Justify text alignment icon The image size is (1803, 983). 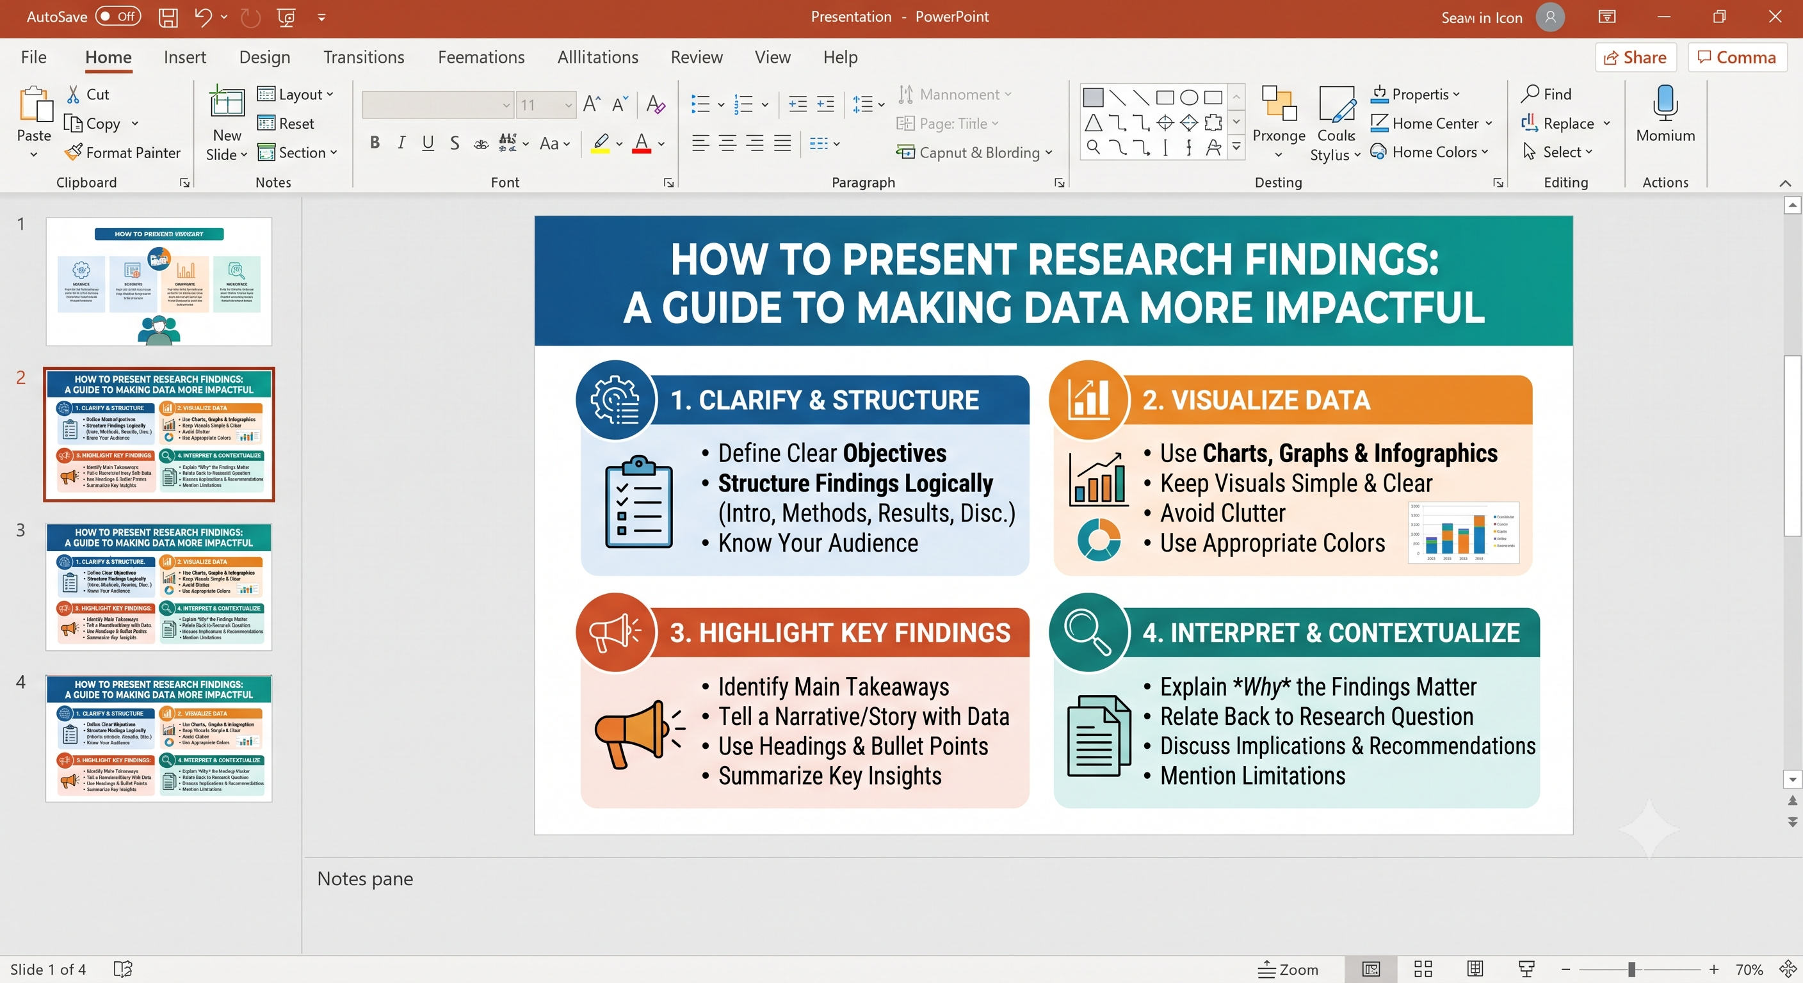coord(782,143)
